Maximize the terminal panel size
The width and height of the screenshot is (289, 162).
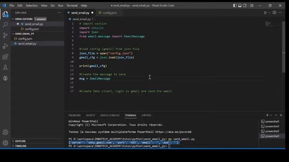pos(276,115)
